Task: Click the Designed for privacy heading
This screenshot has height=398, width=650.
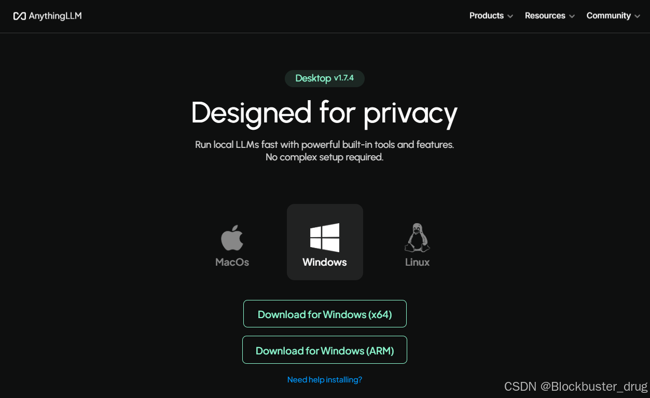Action: tap(325, 113)
